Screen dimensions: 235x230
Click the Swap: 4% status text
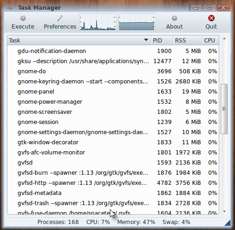point(176,222)
